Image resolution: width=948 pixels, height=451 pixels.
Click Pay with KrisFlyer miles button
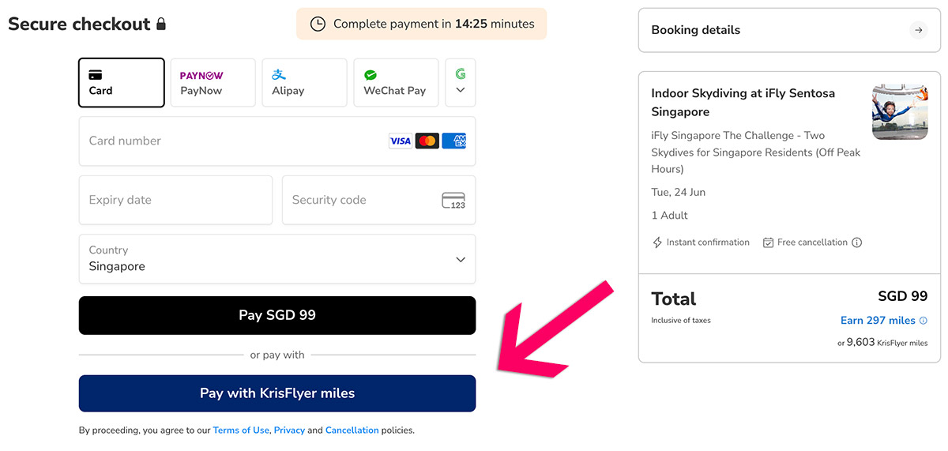point(277,393)
